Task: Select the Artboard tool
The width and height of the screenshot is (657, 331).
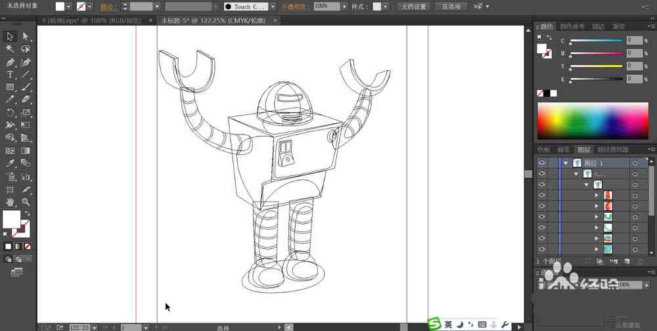Action: pyautogui.click(x=10, y=189)
